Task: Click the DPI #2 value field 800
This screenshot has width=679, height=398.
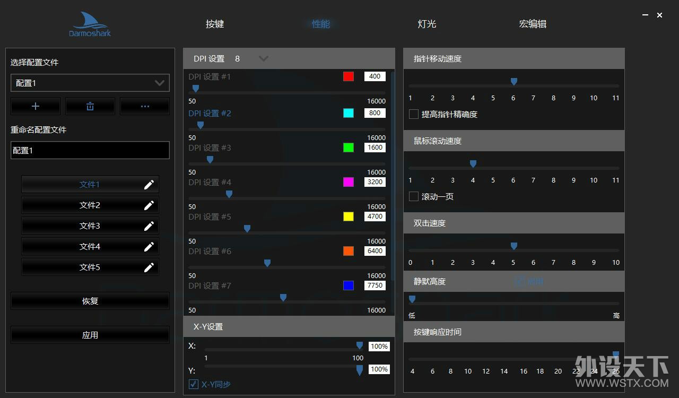Action: [x=375, y=113]
